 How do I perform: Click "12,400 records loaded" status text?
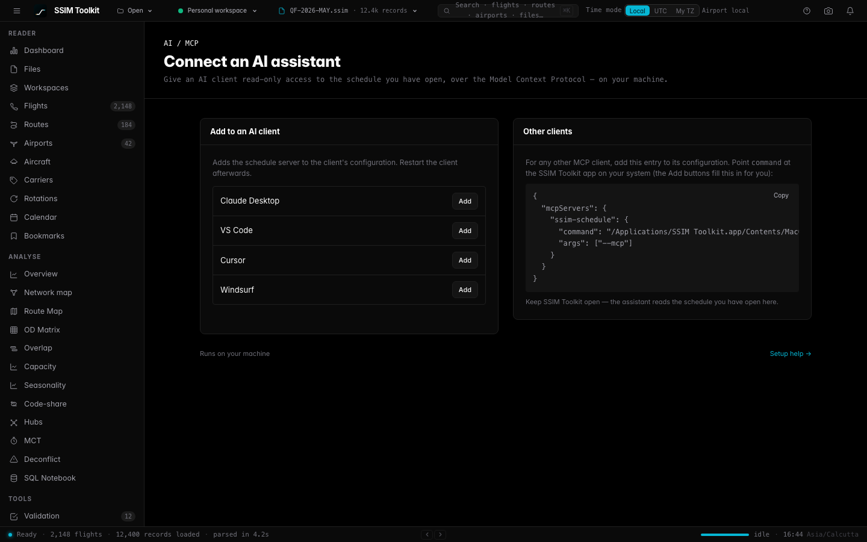[158, 534]
